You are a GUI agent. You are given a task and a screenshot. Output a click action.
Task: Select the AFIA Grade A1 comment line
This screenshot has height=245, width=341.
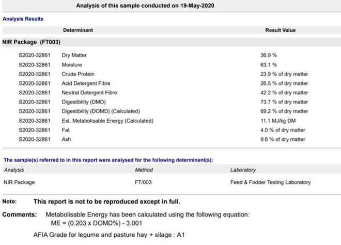tap(109, 235)
